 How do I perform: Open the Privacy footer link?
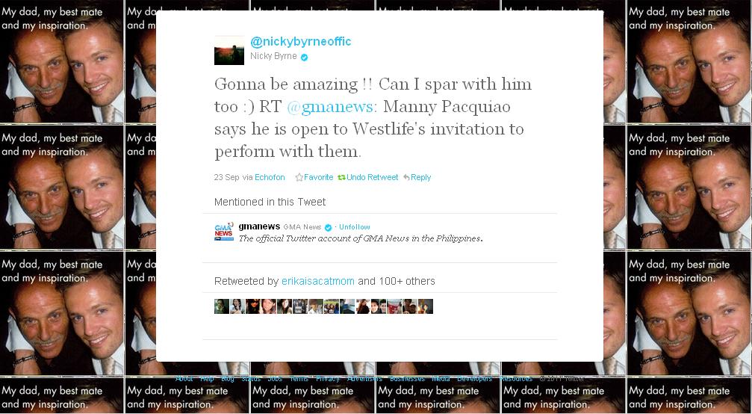(328, 379)
